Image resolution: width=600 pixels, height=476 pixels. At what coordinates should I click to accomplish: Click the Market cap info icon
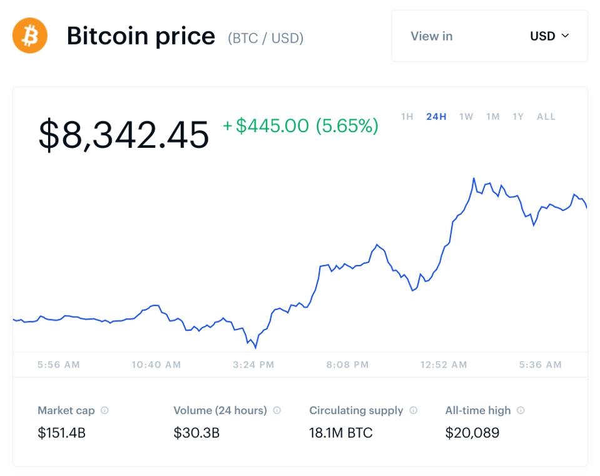(104, 410)
